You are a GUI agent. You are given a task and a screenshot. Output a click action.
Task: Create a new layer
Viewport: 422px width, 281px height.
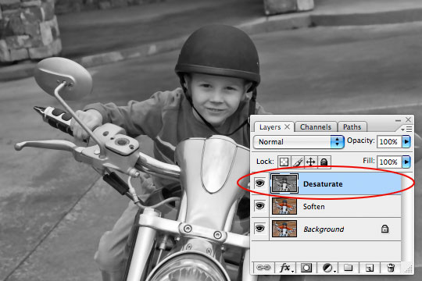[x=370, y=268]
